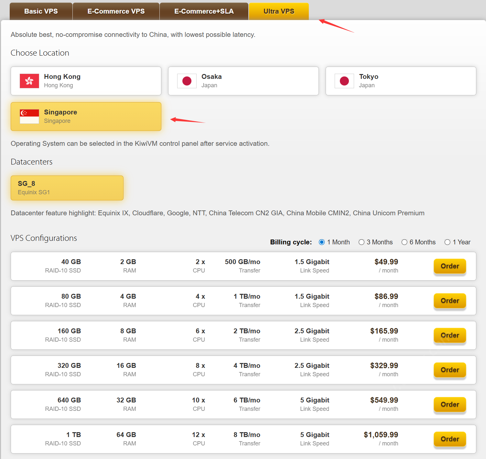
Task: Click the '10 x' CPU value
Action: click(199, 400)
